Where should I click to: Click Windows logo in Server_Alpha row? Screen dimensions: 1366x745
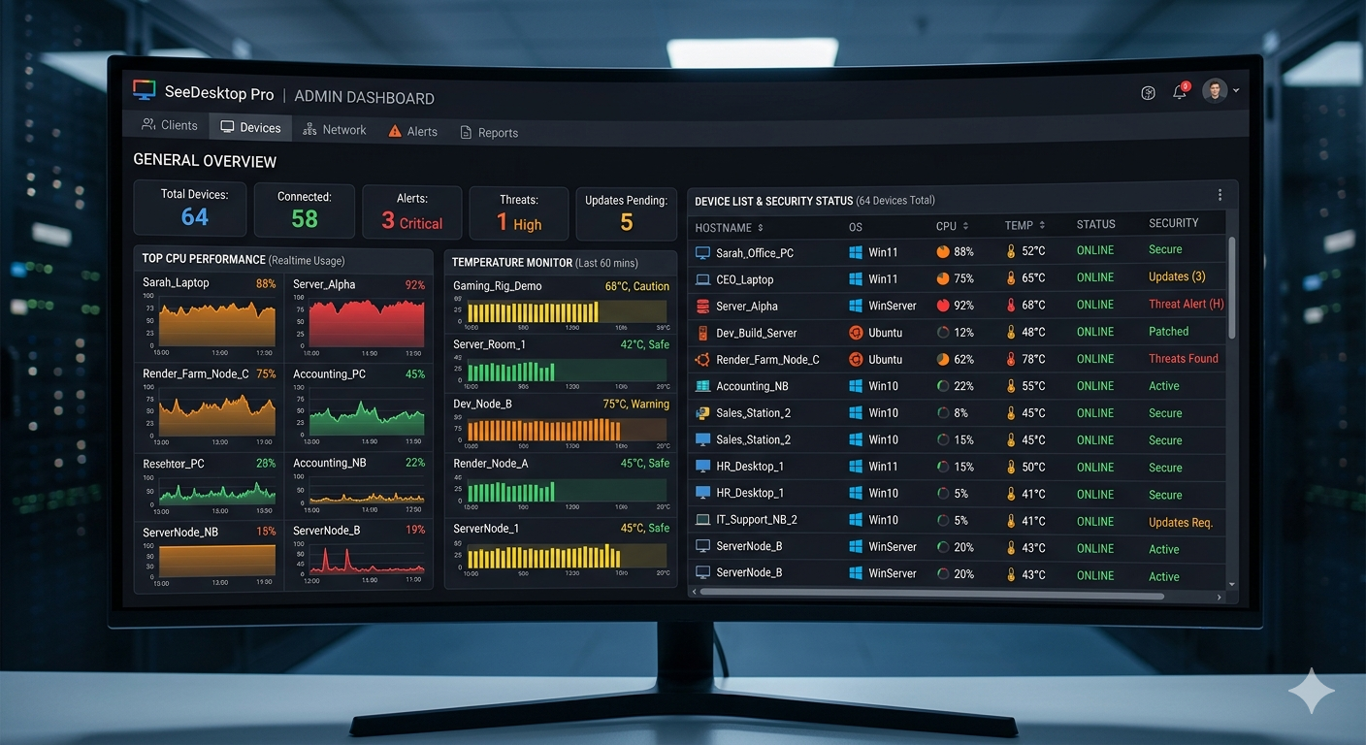coord(856,306)
